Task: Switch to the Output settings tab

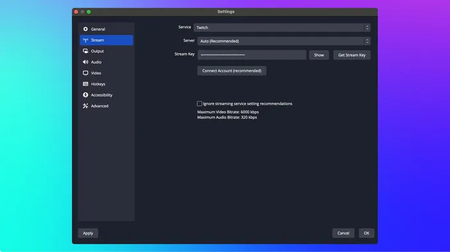Action: tap(106, 51)
